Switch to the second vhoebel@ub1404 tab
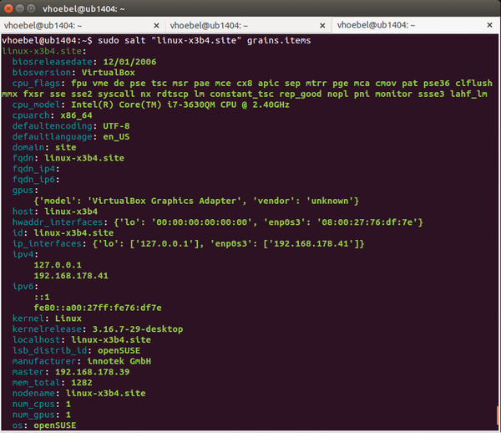The height and width of the screenshot is (433, 501). pos(249,25)
